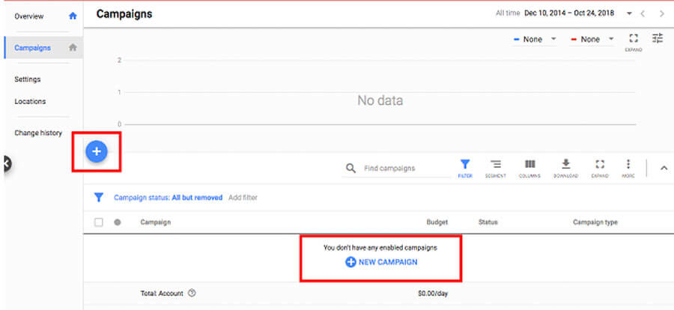Viewport: 674px width, 310px height.
Task: Open Locations in the sidebar
Action: pyautogui.click(x=30, y=102)
